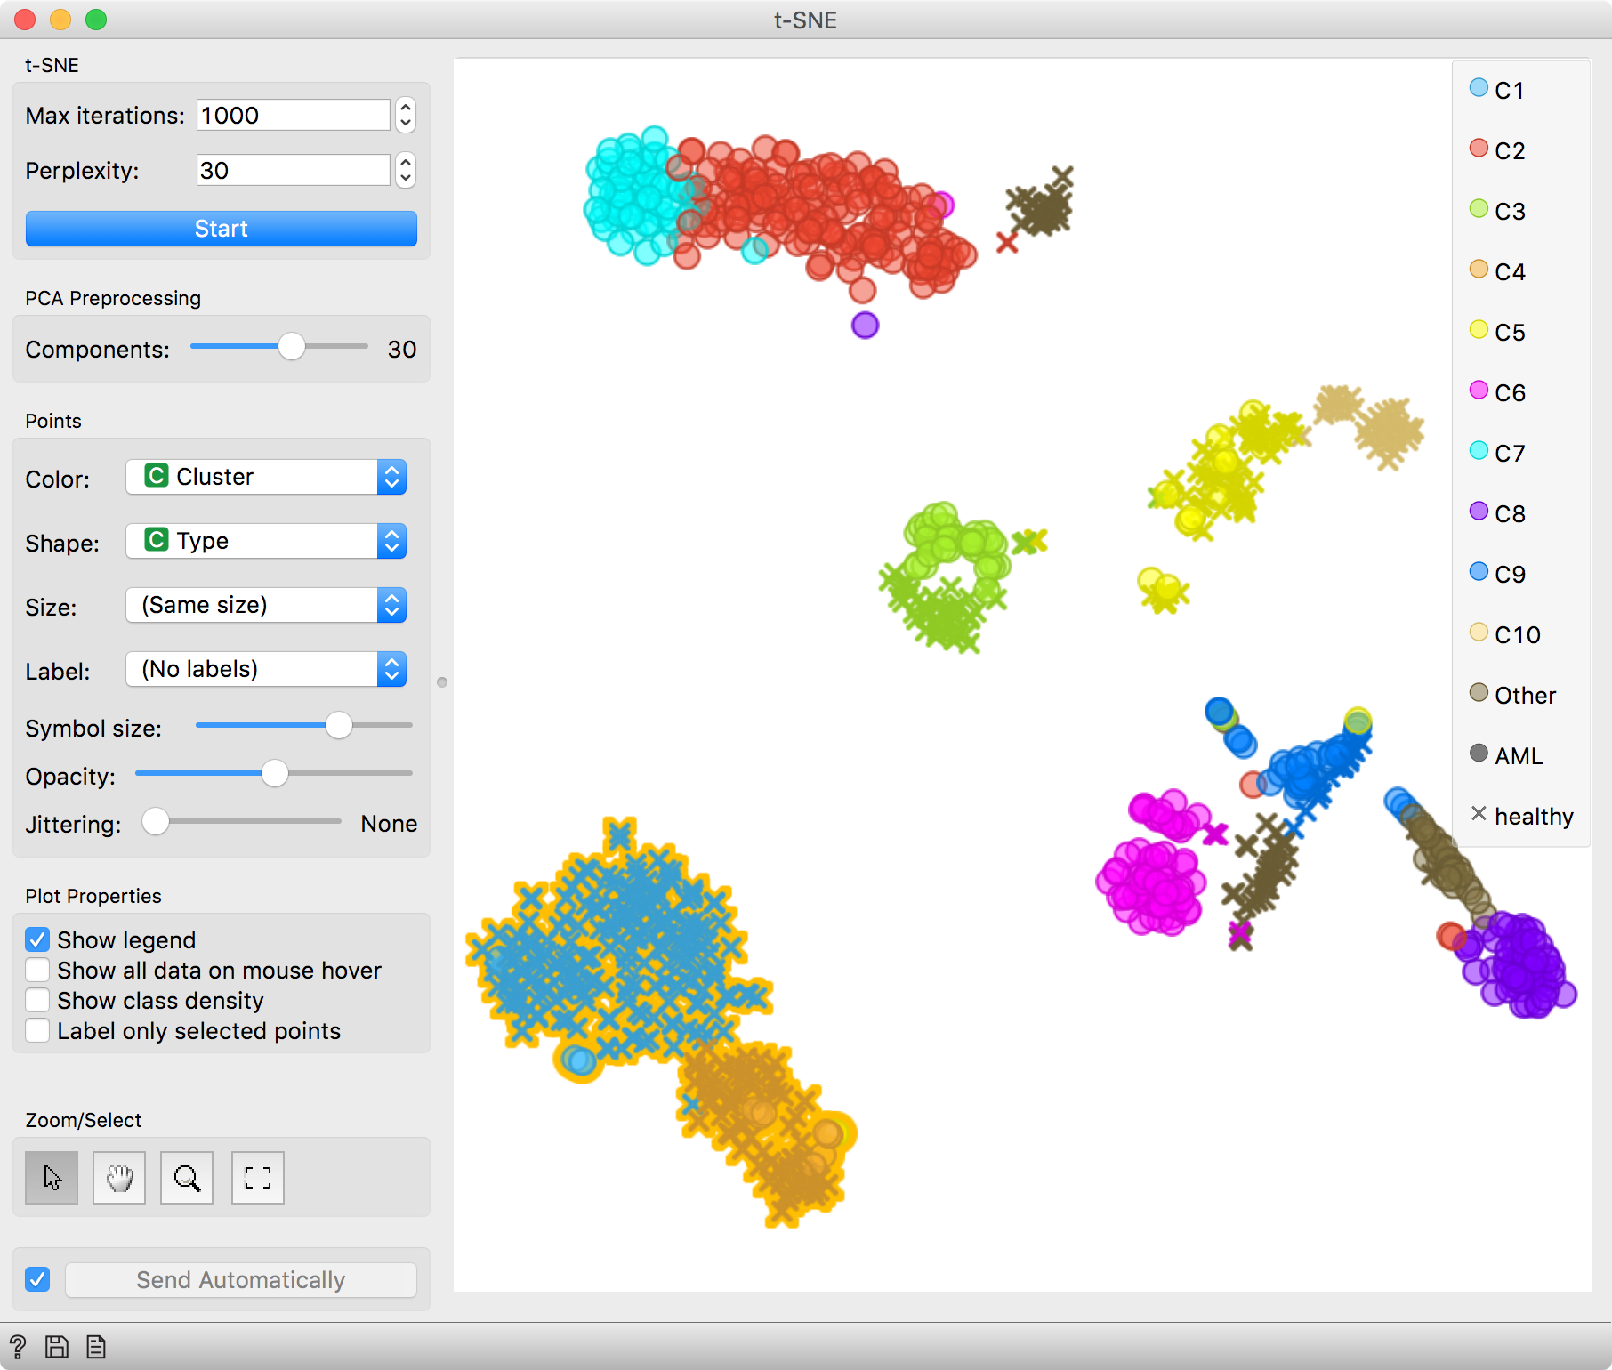
Task: Click the 'Other' legend label text
Action: pos(1526,695)
